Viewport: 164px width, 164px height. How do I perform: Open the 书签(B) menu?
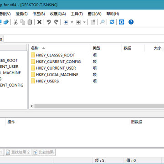point(39,14)
